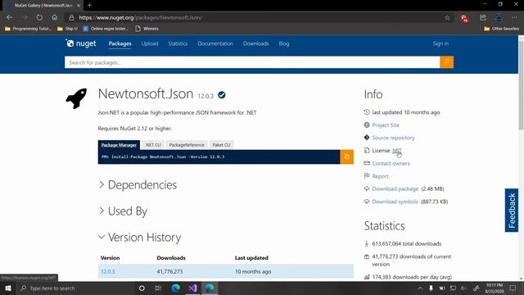Image resolution: width=524 pixels, height=295 pixels.
Task: Launch Visual Studio from taskbar
Action: [192, 288]
